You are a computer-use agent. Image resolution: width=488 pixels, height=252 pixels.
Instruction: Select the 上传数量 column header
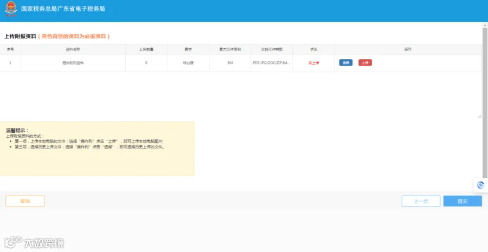146,49
